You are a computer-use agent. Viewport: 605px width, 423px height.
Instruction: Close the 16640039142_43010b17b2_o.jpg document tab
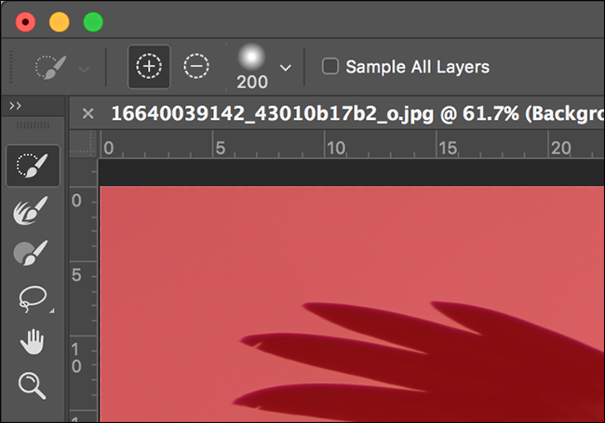coord(88,113)
